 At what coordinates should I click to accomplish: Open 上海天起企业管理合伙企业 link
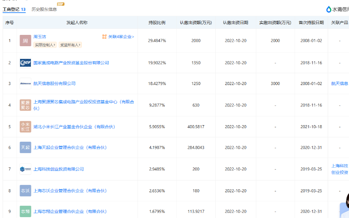click(70, 147)
